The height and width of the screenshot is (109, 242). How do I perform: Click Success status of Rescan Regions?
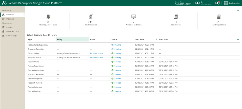pyautogui.click(x=118, y=91)
